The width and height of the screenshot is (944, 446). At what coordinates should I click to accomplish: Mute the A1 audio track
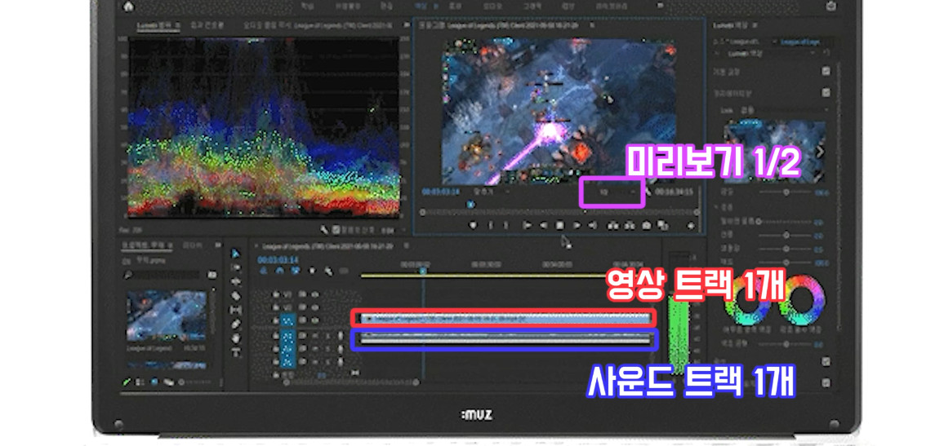pyautogui.click(x=315, y=335)
